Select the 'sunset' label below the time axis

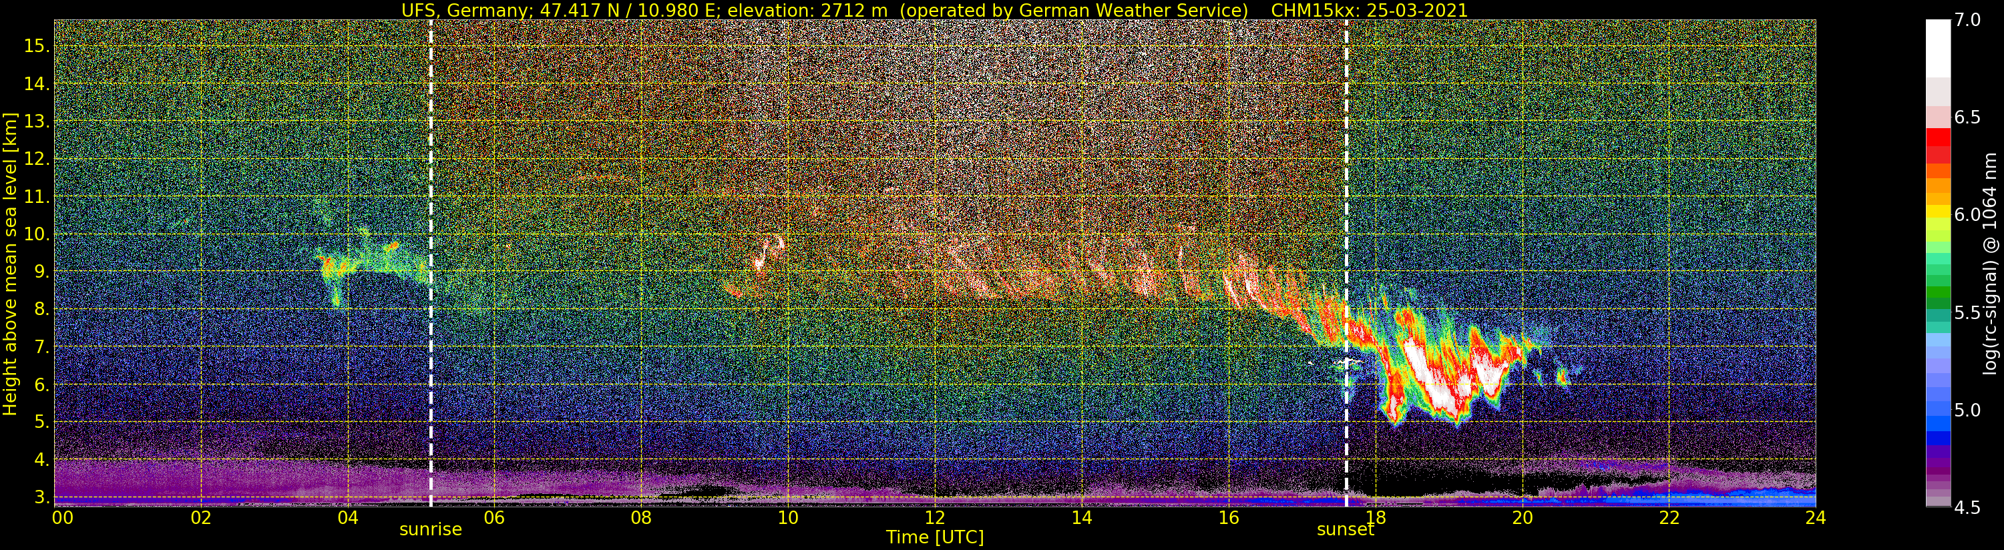click(x=1346, y=530)
